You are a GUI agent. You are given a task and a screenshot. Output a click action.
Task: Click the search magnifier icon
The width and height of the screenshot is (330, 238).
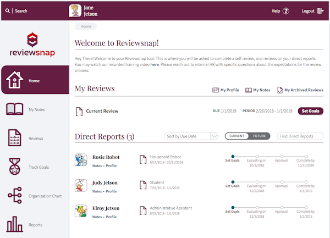click(x=8, y=11)
